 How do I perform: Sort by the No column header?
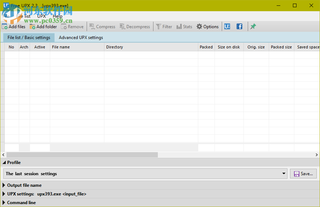12,47
